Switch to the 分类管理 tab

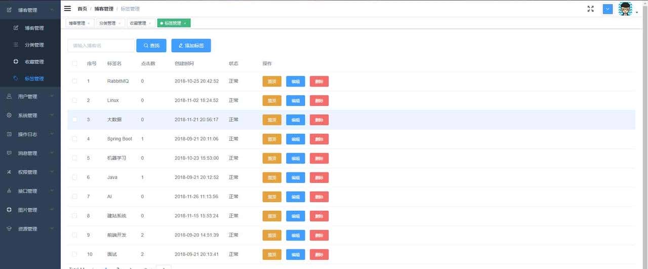coord(107,23)
